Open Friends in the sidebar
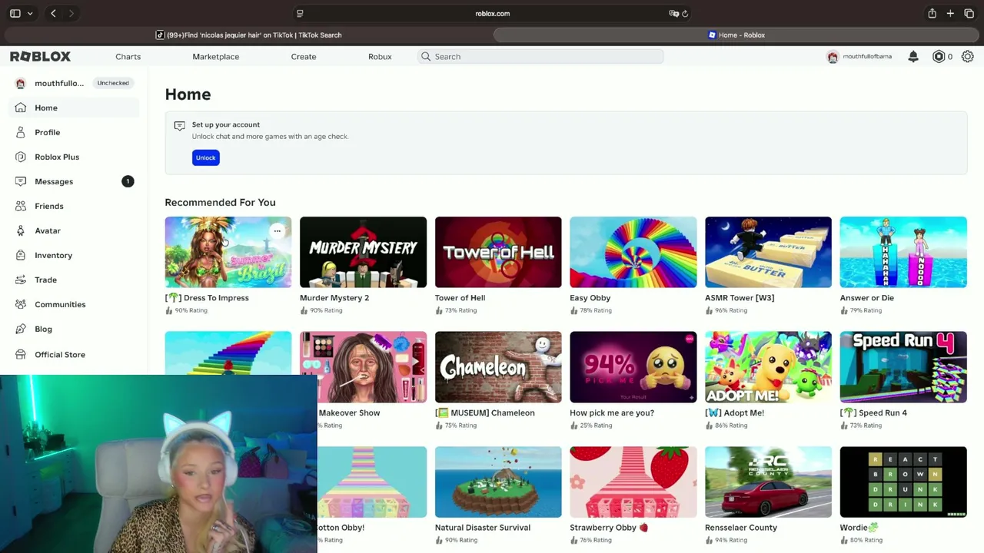 [74, 206]
